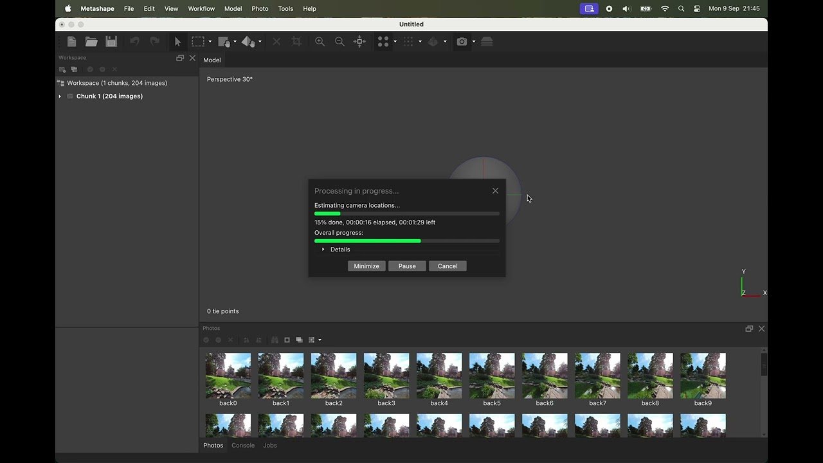Click the enable cameras icon in Photos panel
Viewport: 823px width, 463px height.
point(206,340)
